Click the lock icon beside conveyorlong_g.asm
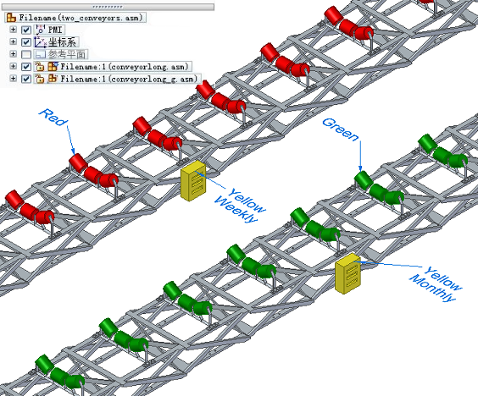Viewport: 478px width, 396px height. pos(40,79)
